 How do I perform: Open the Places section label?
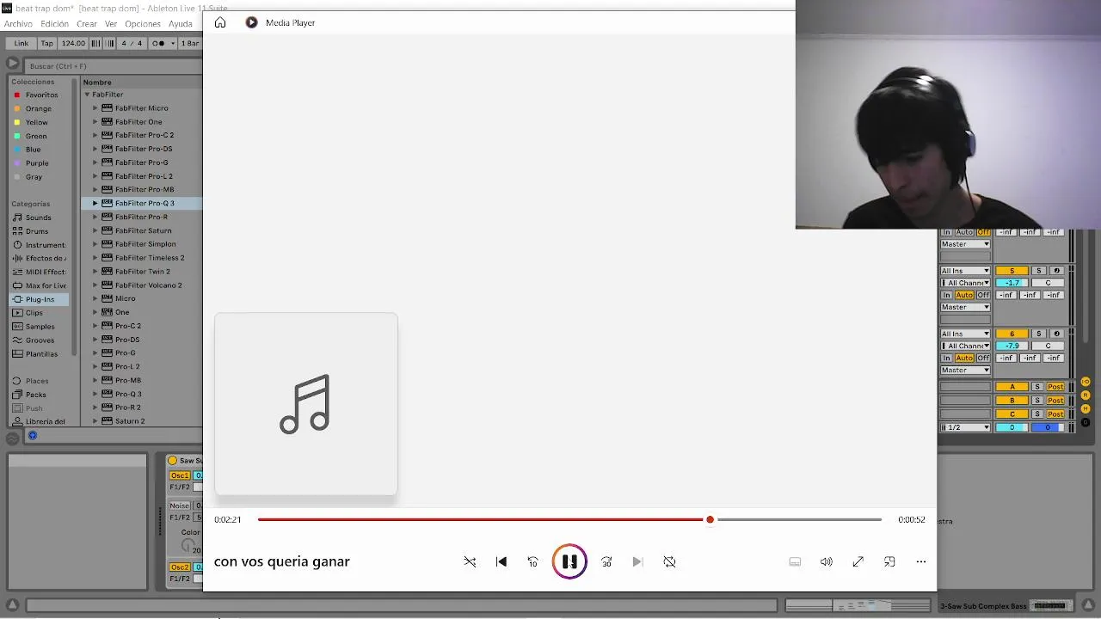tap(36, 381)
